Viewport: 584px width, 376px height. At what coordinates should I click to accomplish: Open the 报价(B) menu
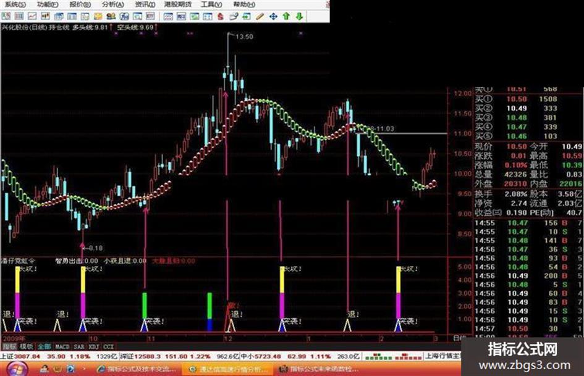80,4
